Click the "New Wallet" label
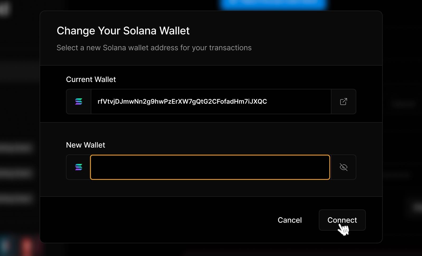The image size is (422, 256). 86,145
